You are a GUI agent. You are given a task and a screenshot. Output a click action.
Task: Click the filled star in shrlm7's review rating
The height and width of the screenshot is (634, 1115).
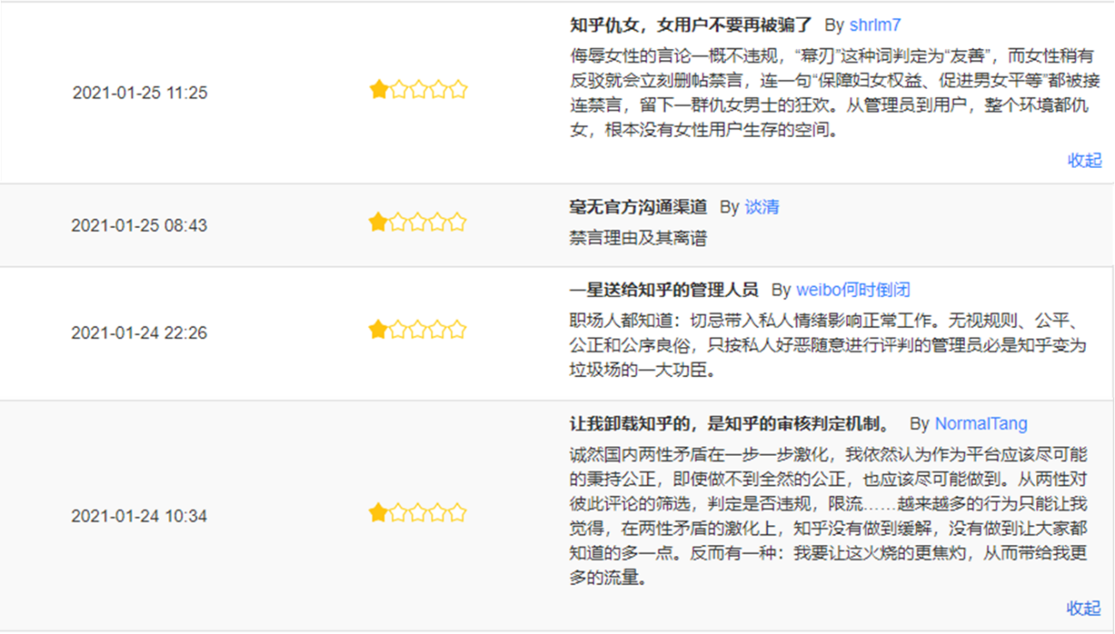pyautogui.click(x=378, y=89)
